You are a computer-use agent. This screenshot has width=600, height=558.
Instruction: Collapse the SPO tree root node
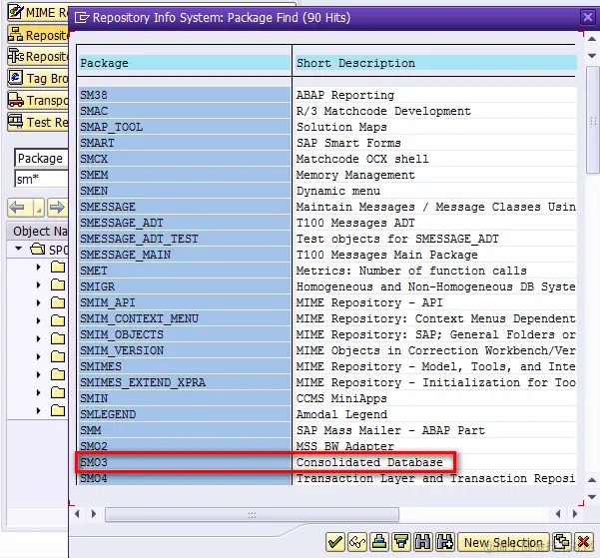tap(18, 249)
